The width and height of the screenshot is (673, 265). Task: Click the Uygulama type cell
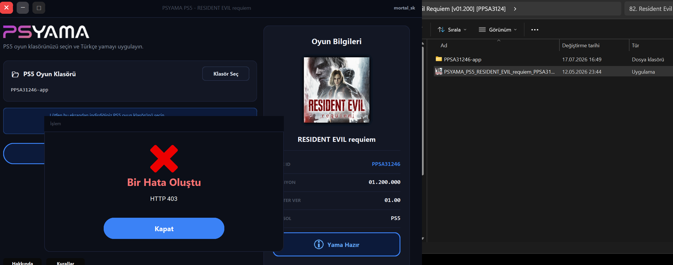point(643,72)
